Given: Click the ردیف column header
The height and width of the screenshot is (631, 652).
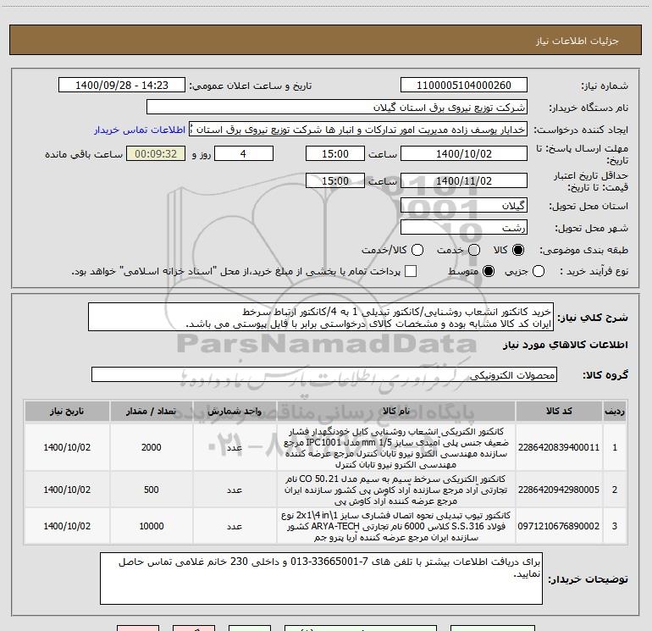Looking at the screenshot, I should (x=615, y=412).
